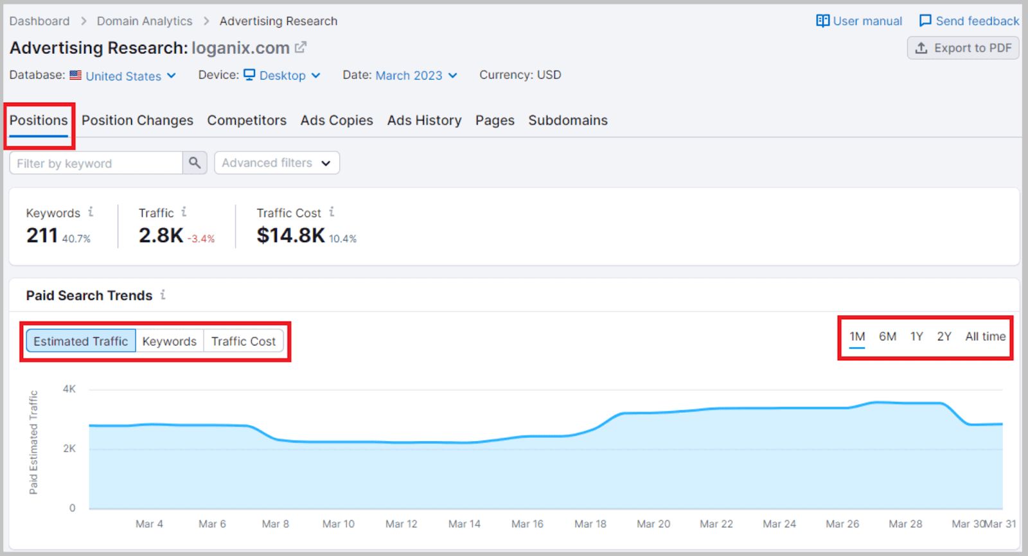The width and height of the screenshot is (1028, 556).
Task: Go to Domain Analytics breadcrumb
Action: coord(145,21)
